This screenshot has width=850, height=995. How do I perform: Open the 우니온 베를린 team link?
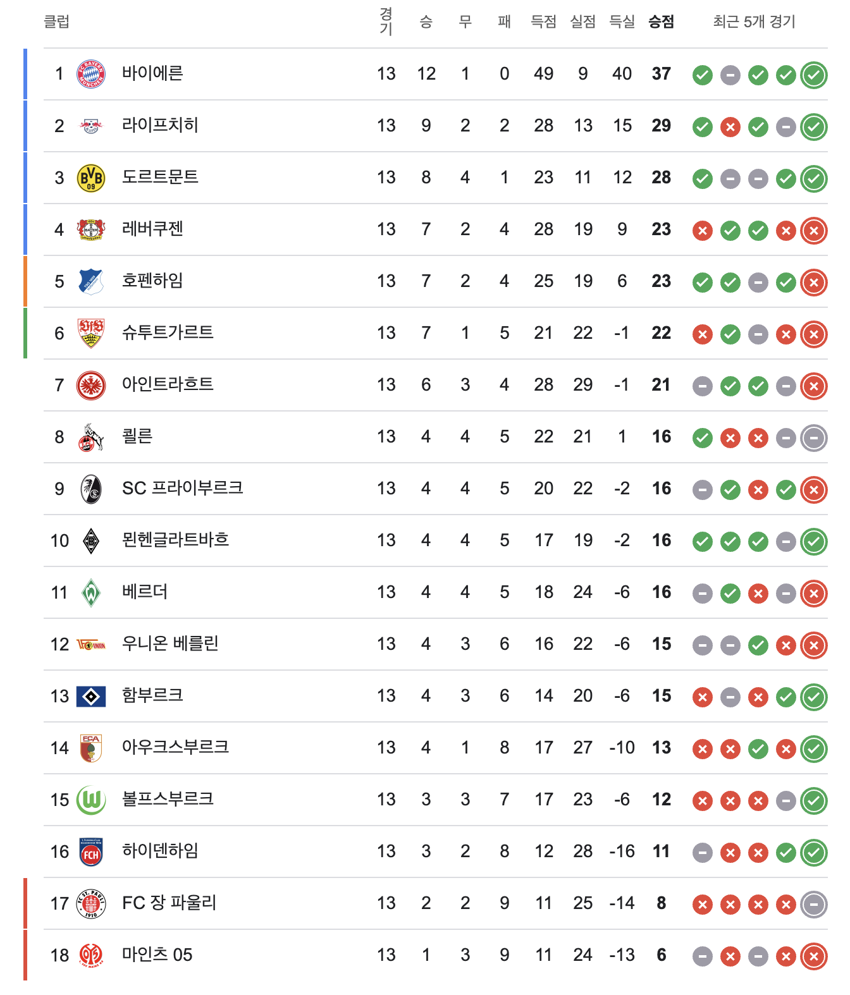point(170,644)
